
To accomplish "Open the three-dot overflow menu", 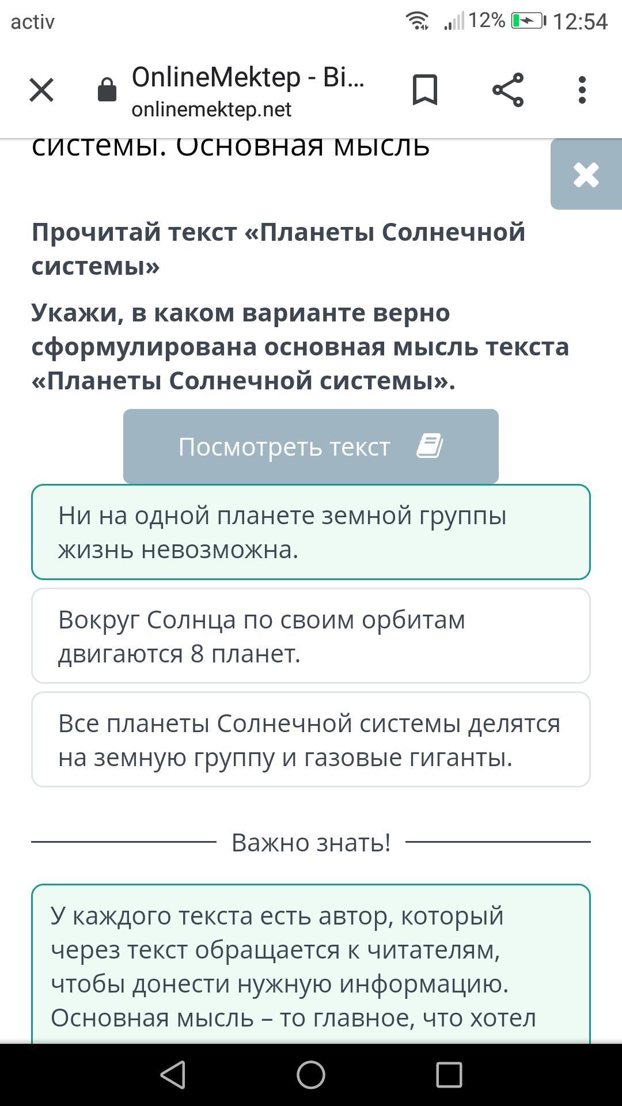I will pos(582,90).
